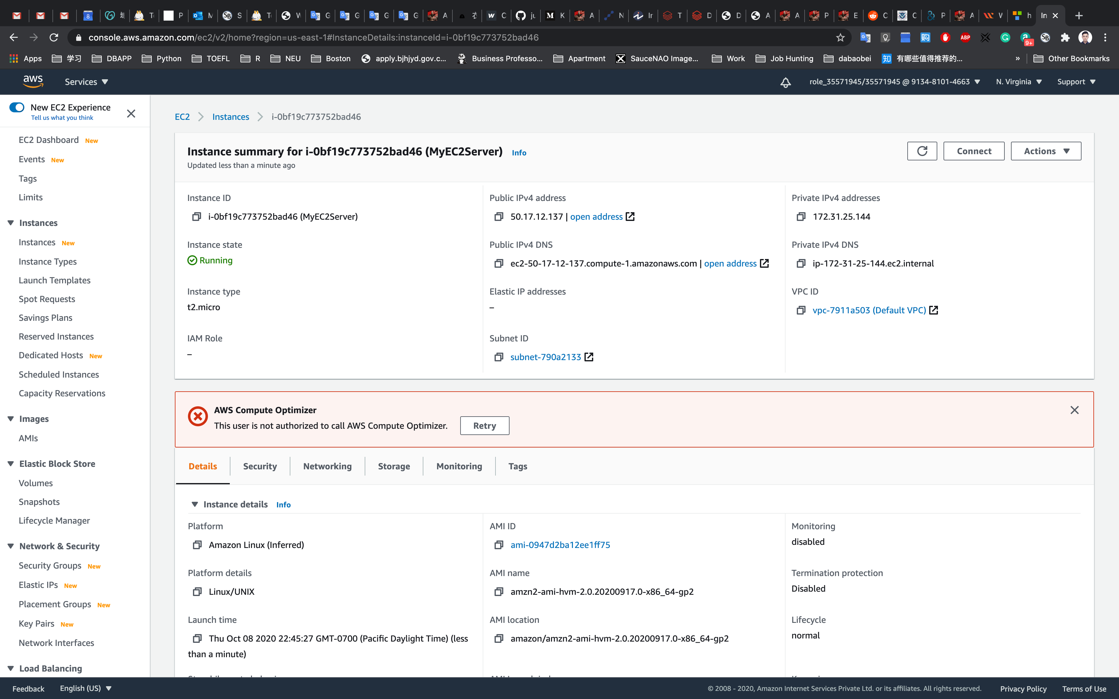
Task: Open VPC external link icon
Action: 934,310
